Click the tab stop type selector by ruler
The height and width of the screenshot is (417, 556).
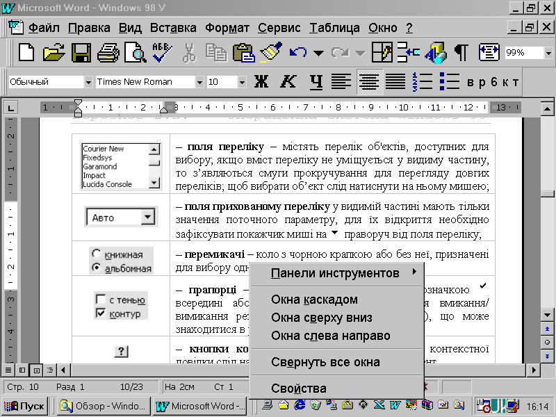click(x=11, y=108)
